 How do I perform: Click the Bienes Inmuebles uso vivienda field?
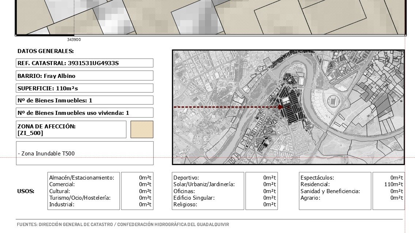pyautogui.click(x=84, y=113)
